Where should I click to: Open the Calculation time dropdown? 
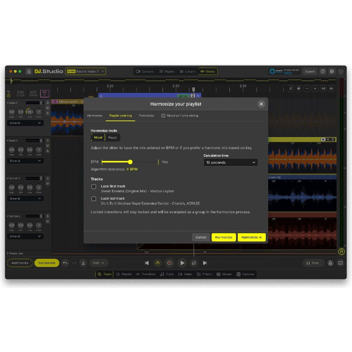231,163
